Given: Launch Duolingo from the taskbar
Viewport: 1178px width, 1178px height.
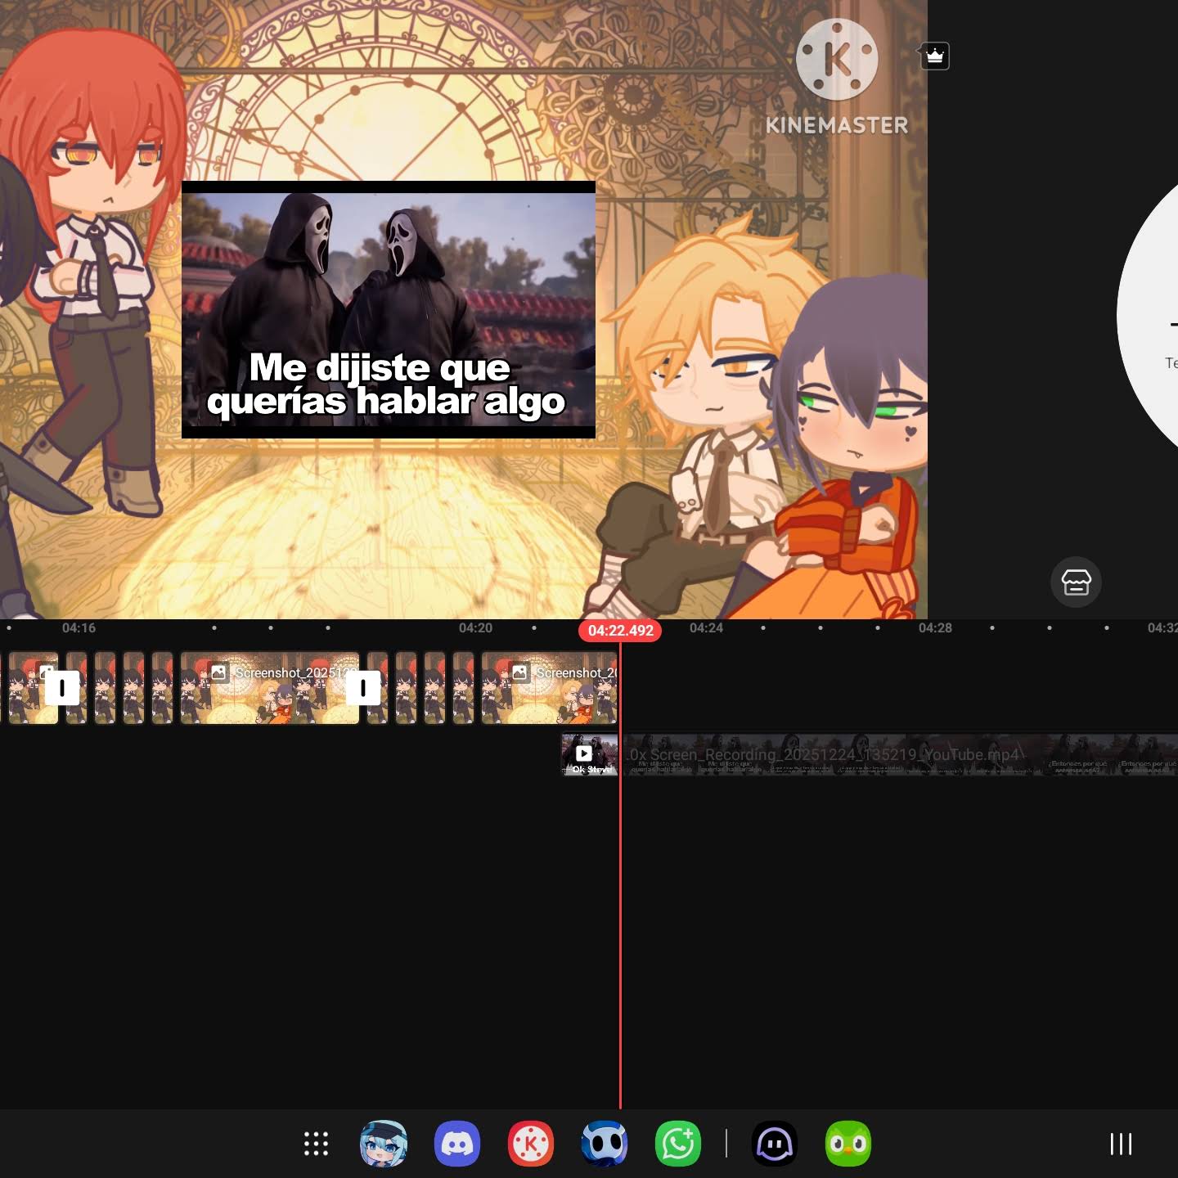Looking at the screenshot, I should (x=848, y=1144).
